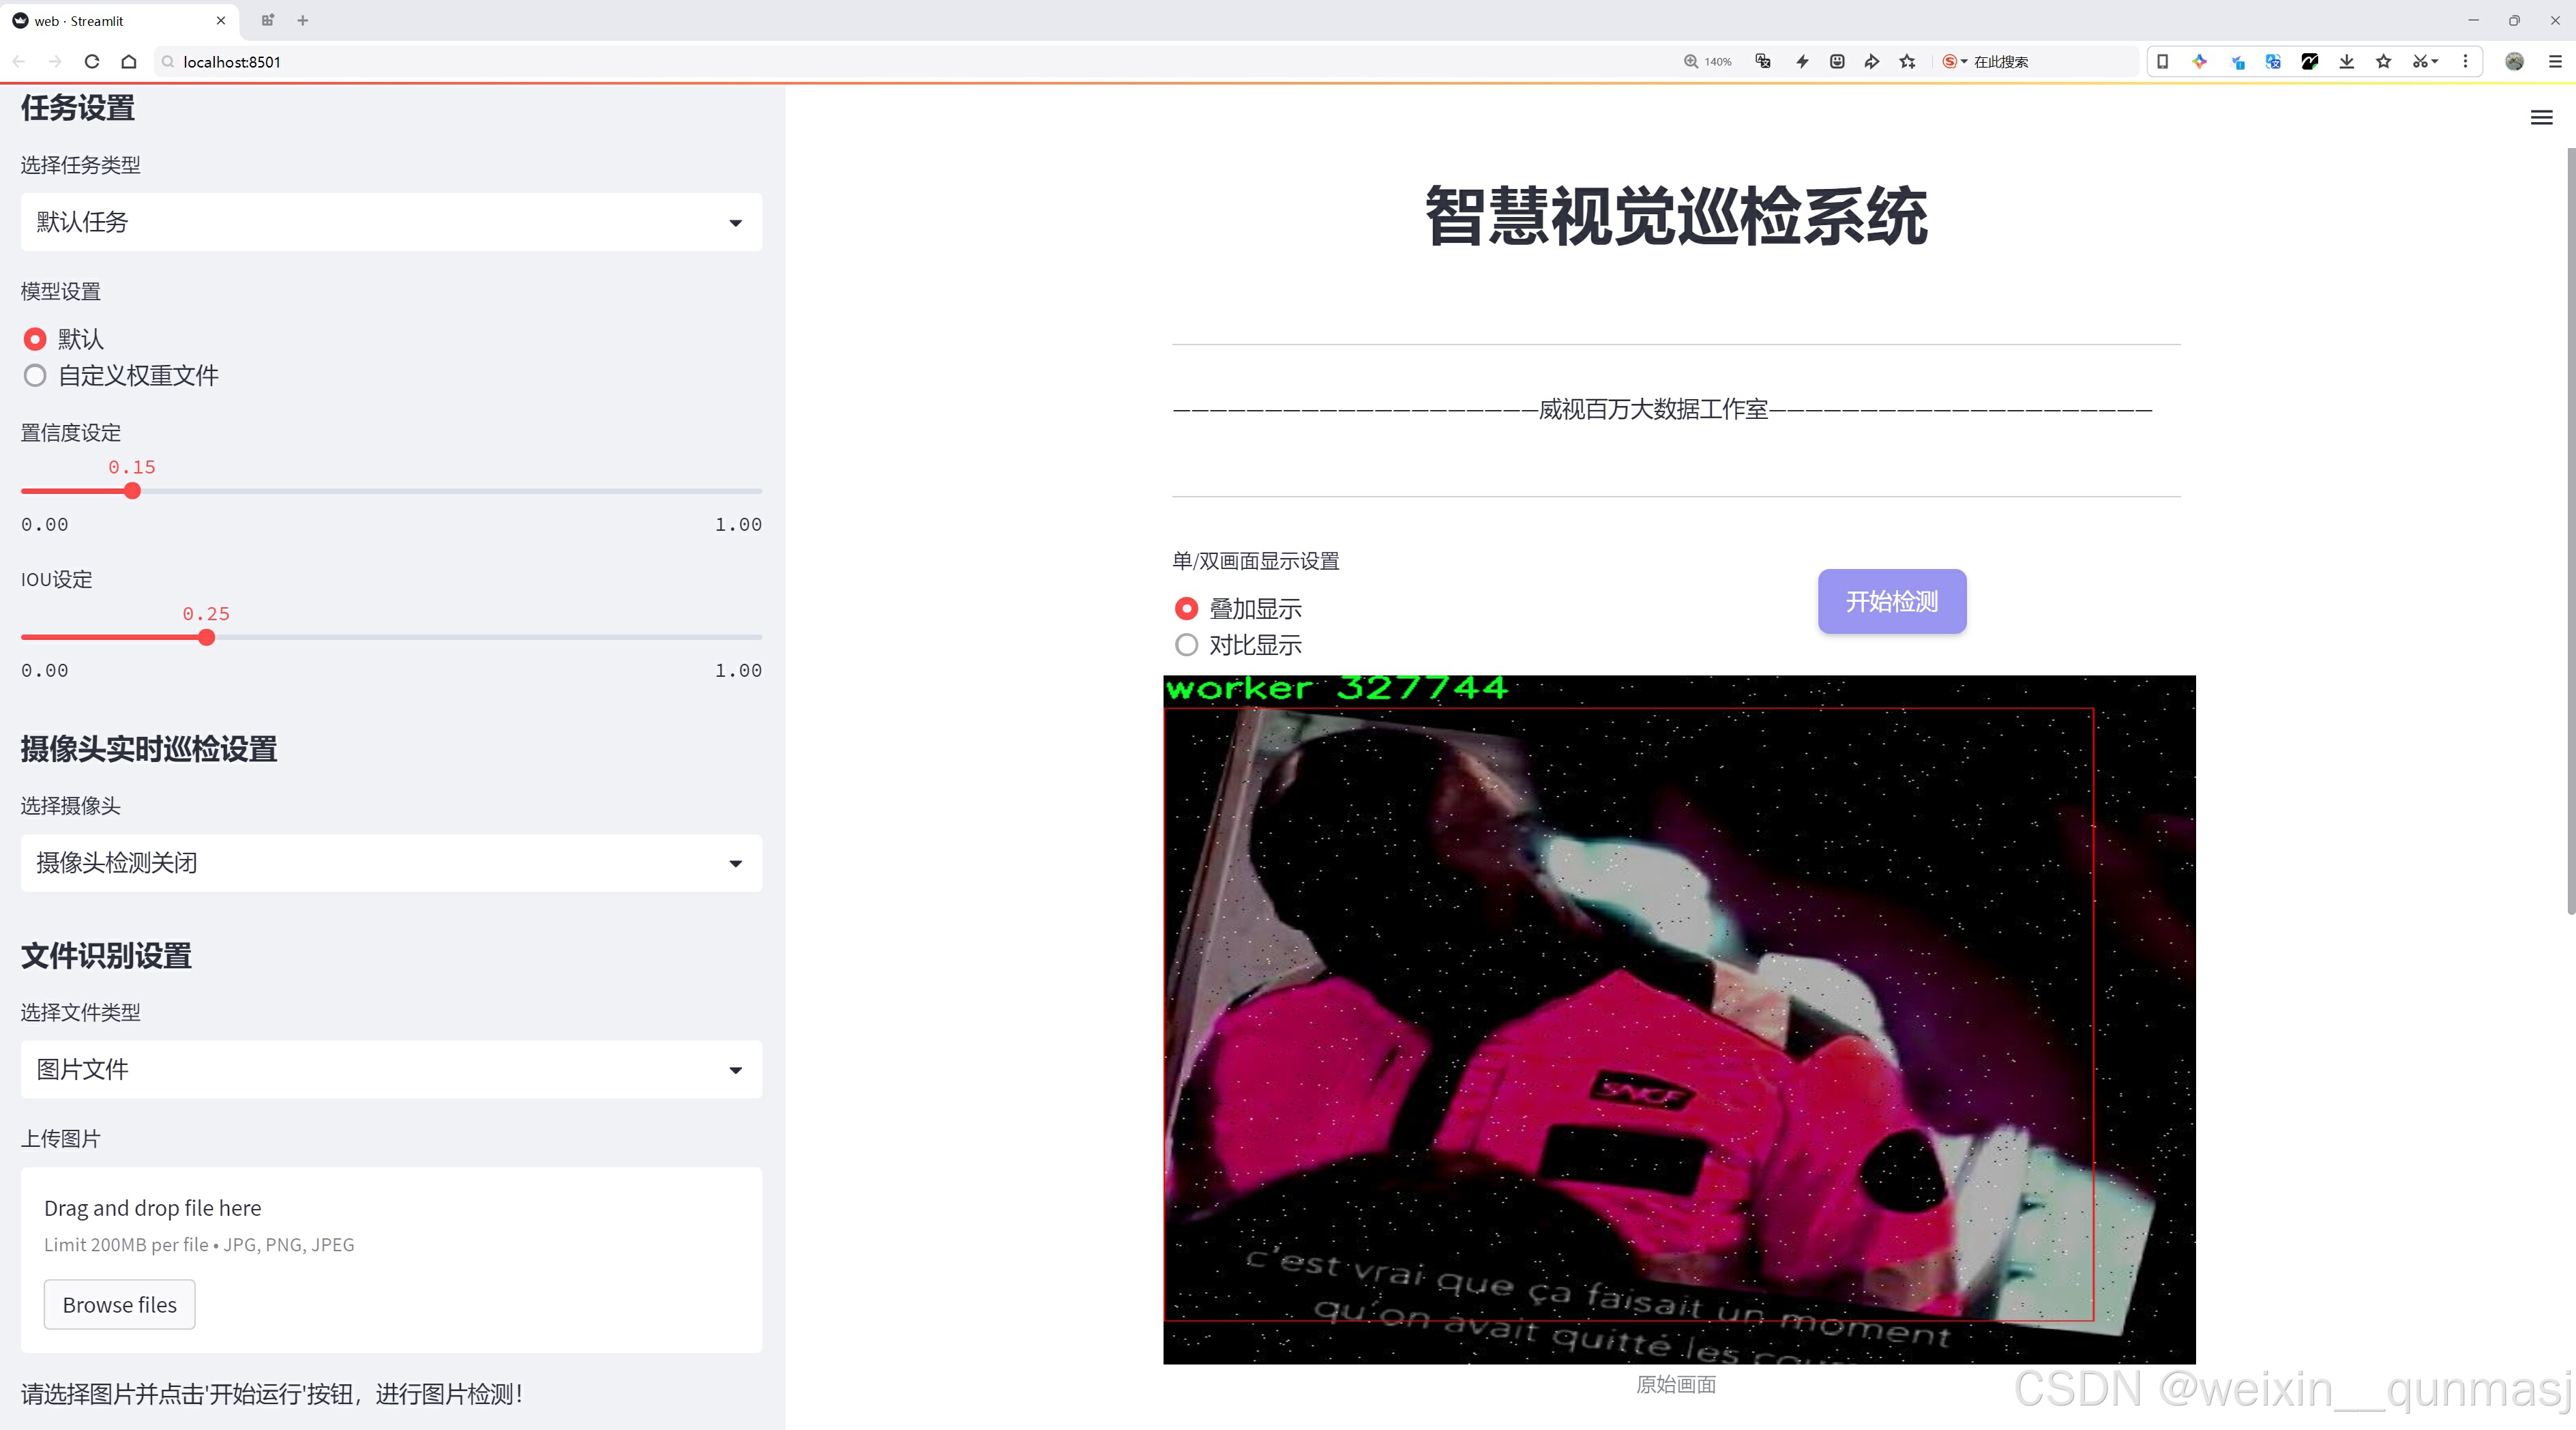The width and height of the screenshot is (2576, 1430).
Task: Close the web · Streamlit tab
Action: (x=221, y=20)
